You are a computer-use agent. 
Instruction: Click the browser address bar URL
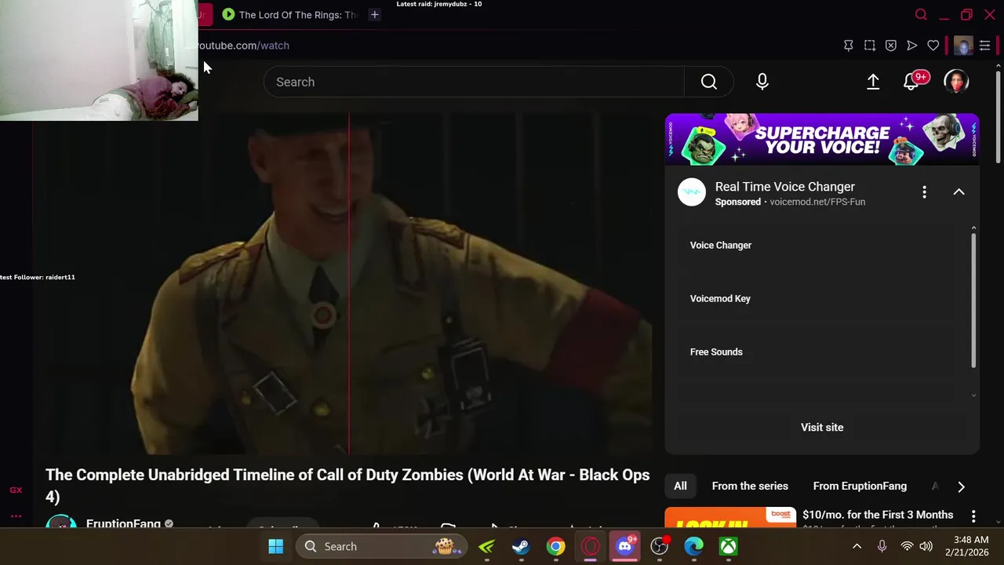pyautogui.click(x=244, y=46)
